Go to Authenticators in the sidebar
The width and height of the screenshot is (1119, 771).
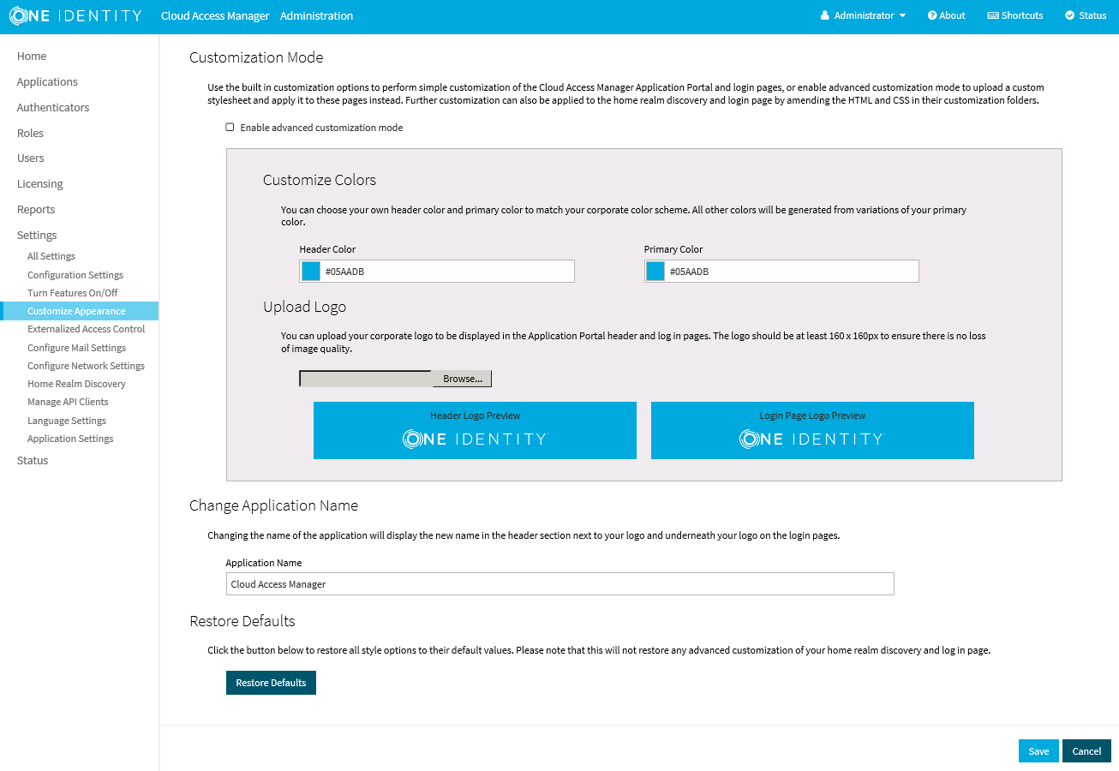pos(53,107)
